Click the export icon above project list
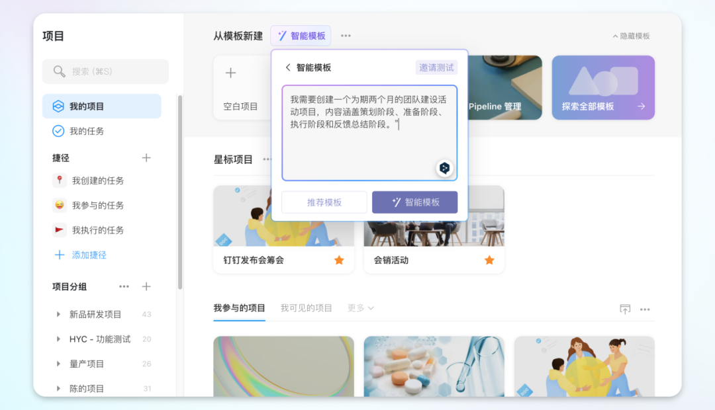715x410 pixels. (624, 309)
